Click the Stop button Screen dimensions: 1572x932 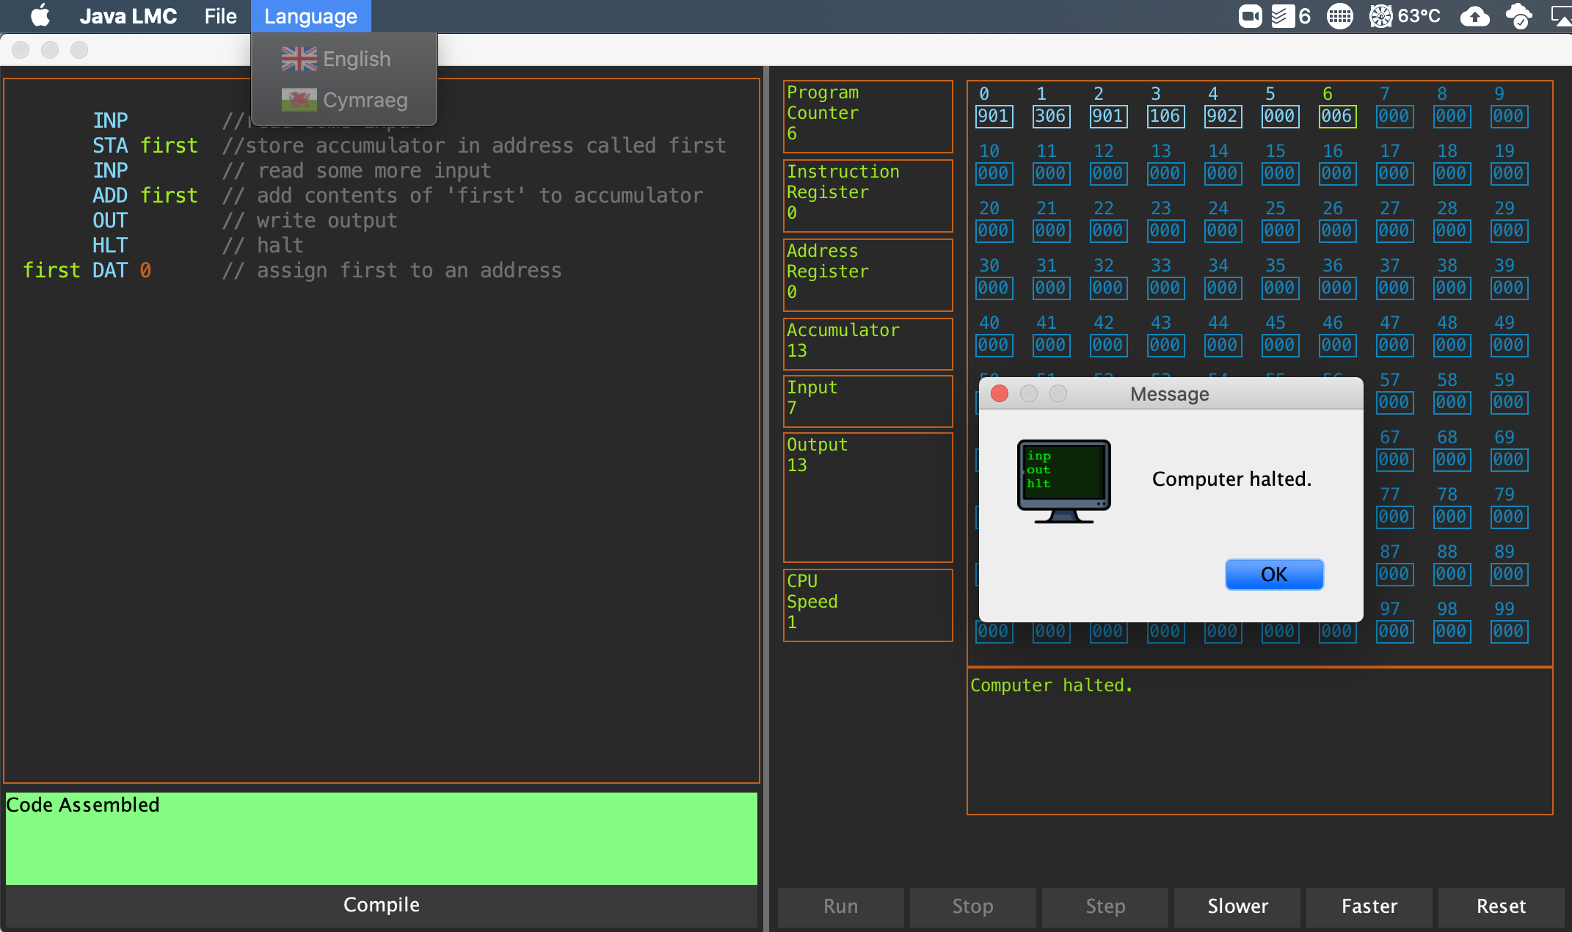973,906
